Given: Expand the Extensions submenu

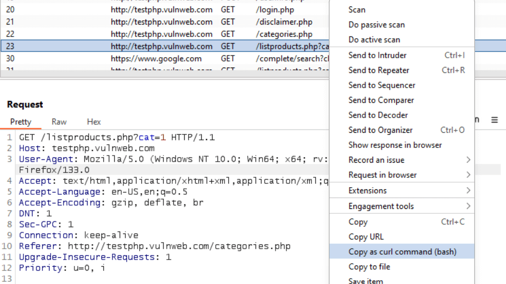Looking at the screenshot, I should tap(402, 190).
